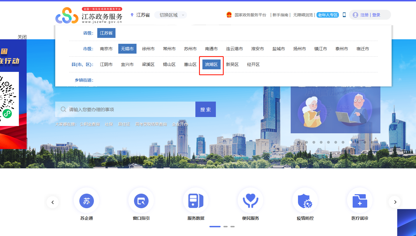
Task: Open the 医疗就诊 folder icon
Action: click(x=360, y=201)
